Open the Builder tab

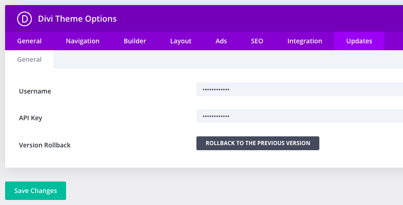(134, 41)
